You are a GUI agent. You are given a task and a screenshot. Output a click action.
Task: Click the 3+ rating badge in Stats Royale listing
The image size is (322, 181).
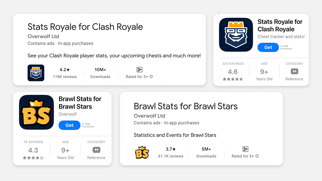click(x=139, y=70)
